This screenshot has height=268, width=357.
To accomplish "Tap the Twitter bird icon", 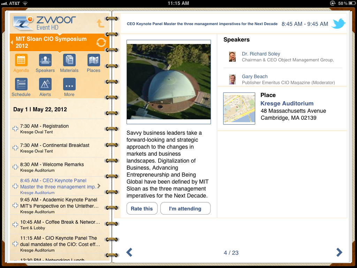I will click(338, 23).
